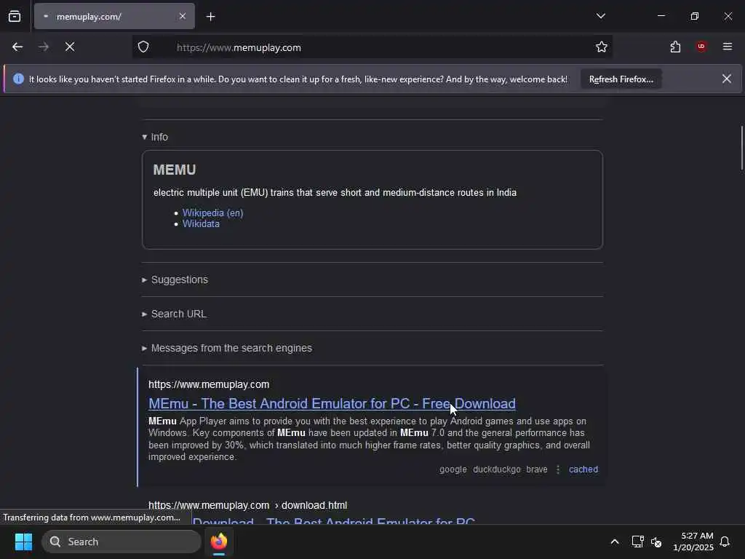Screen dimensions: 745x559
Task: Show hidden system tray icons
Action: pyautogui.click(x=614, y=542)
